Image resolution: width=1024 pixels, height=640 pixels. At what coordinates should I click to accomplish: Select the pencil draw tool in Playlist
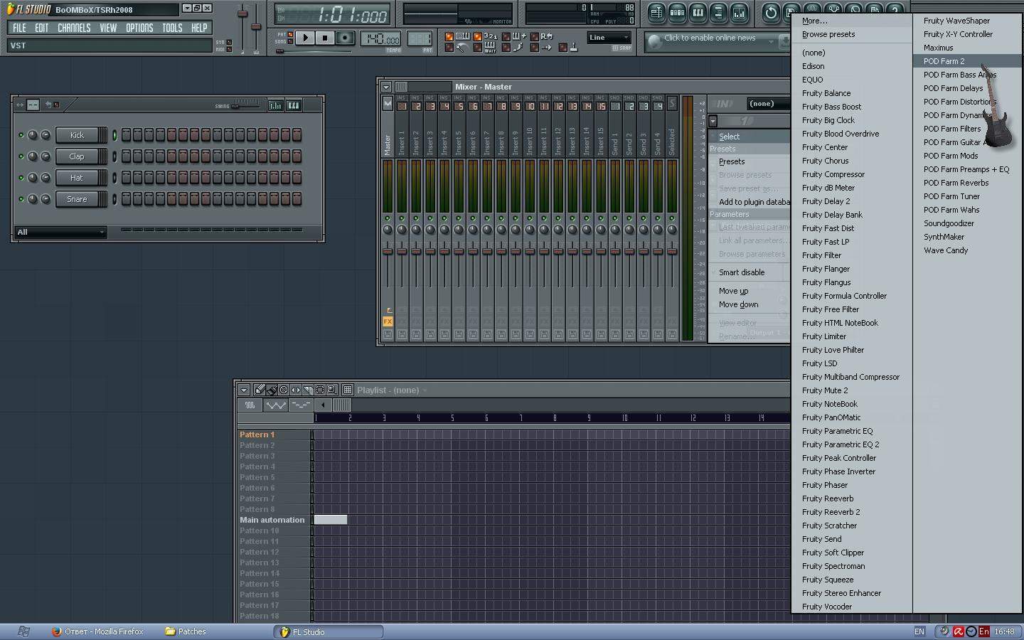pyautogui.click(x=260, y=390)
